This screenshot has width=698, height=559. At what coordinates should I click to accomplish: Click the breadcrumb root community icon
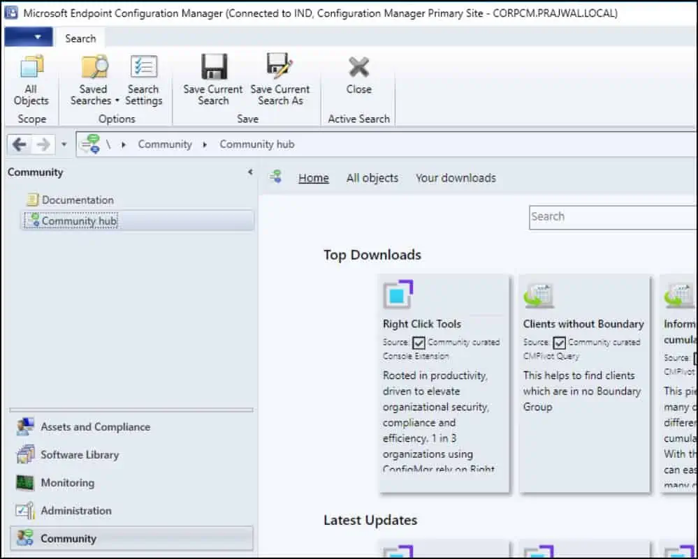coord(90,144)
